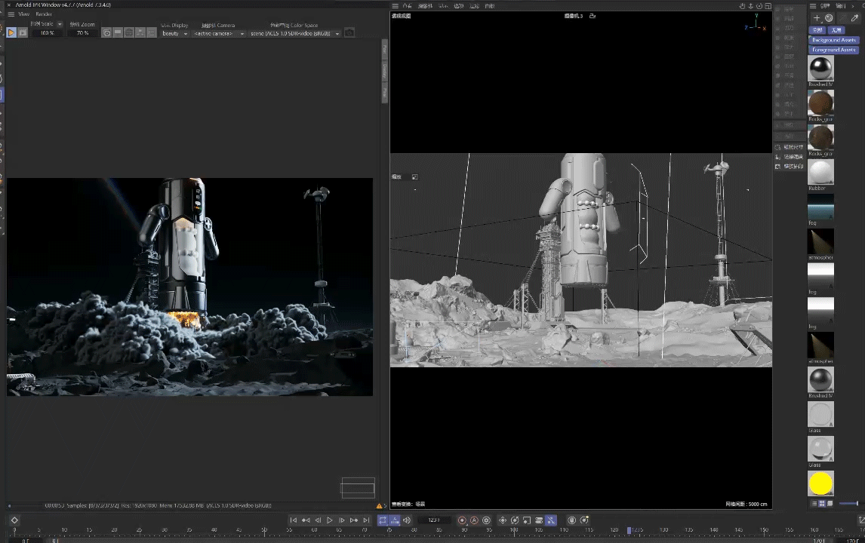Toggle point level animation icon
This screenshot has width=865, height=543.
551,520
